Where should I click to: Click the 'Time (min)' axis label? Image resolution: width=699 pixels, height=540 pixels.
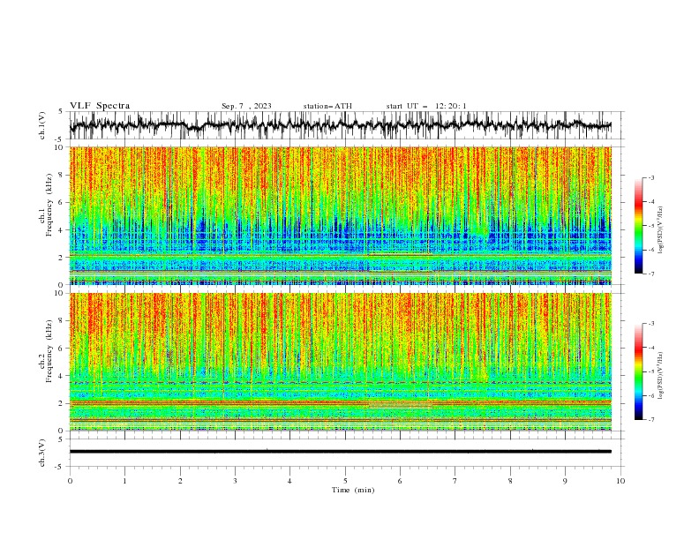click(353, 490)
